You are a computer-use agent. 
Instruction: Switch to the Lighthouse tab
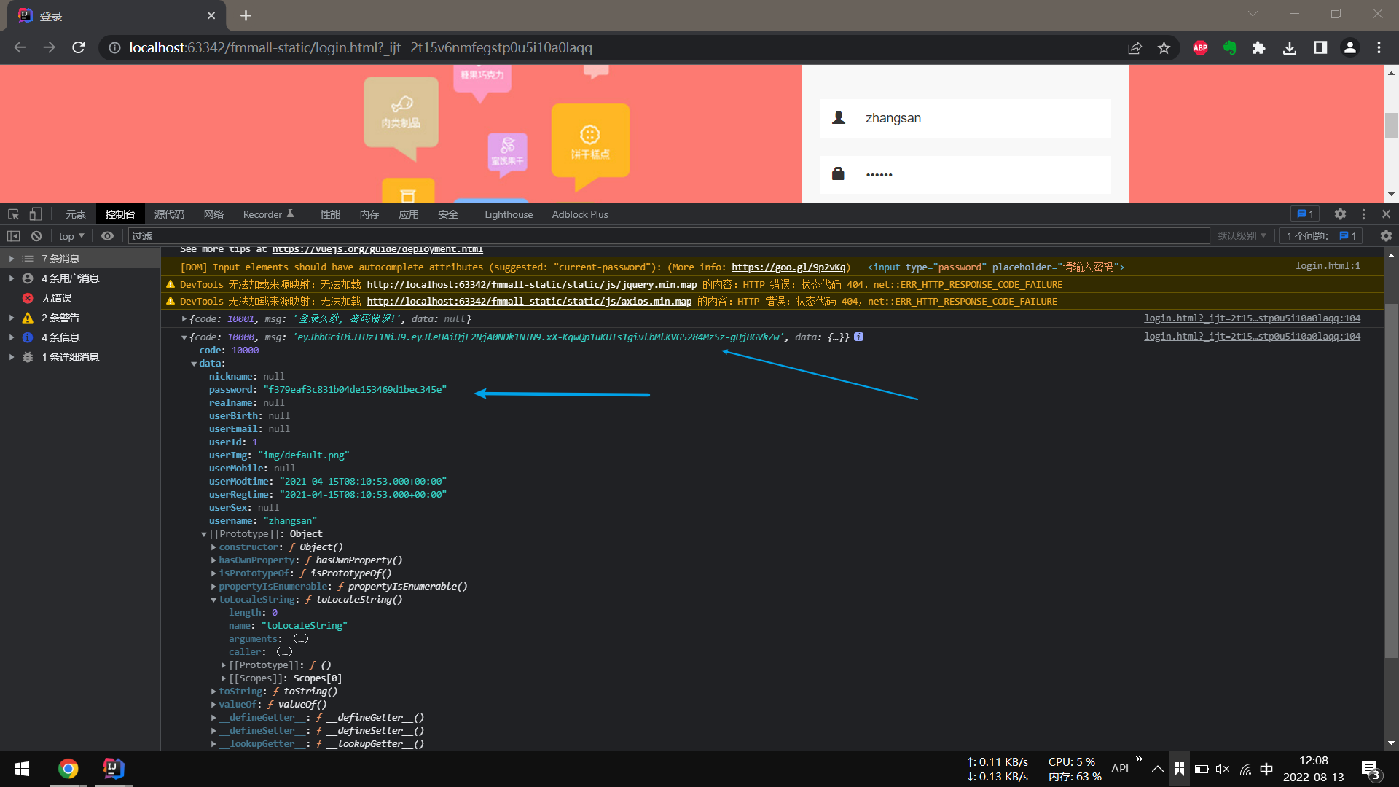click(x=509, y=214)
